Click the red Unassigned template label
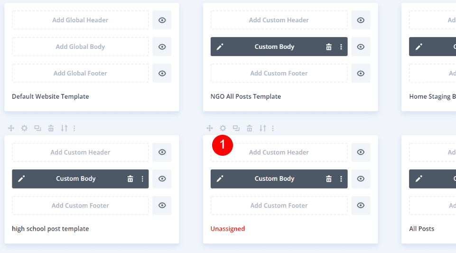The height and width of the screenshot is (253, 456). [228, 229]
